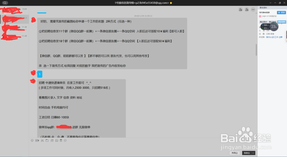287x157 pixels.
Task: Click the first person icon above the chat
Action: [241, 9]
